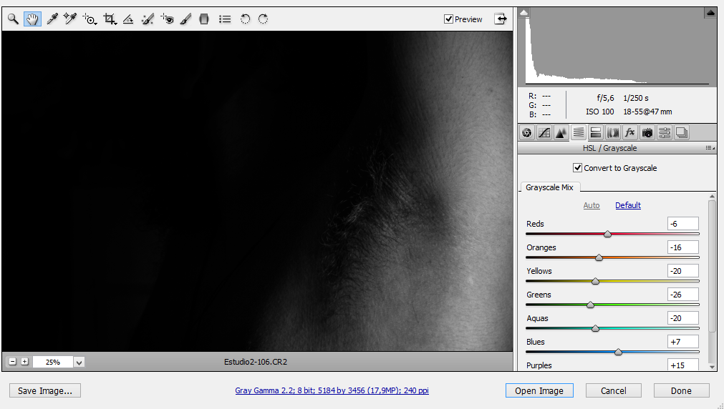Select the Zoom tool

click(x=13, y=19)
